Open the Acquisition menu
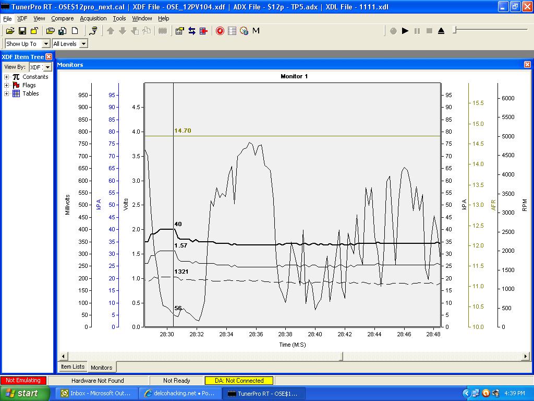This screenshot has width=534, height=401. click(x=93, y=18)
